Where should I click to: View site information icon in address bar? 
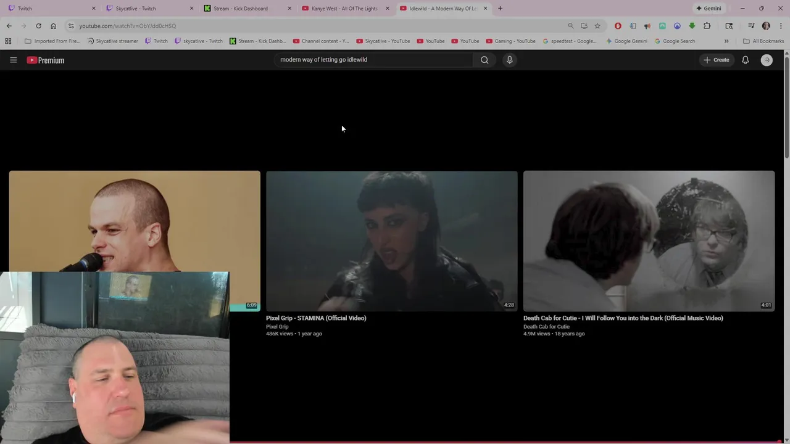tap(71, 26)
